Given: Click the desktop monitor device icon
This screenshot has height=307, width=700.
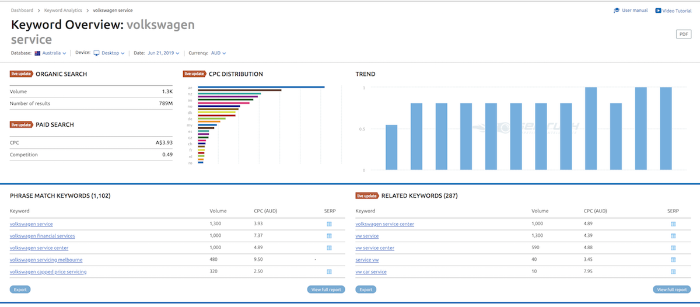Looking at the screenshot, I should coord(96,53).
